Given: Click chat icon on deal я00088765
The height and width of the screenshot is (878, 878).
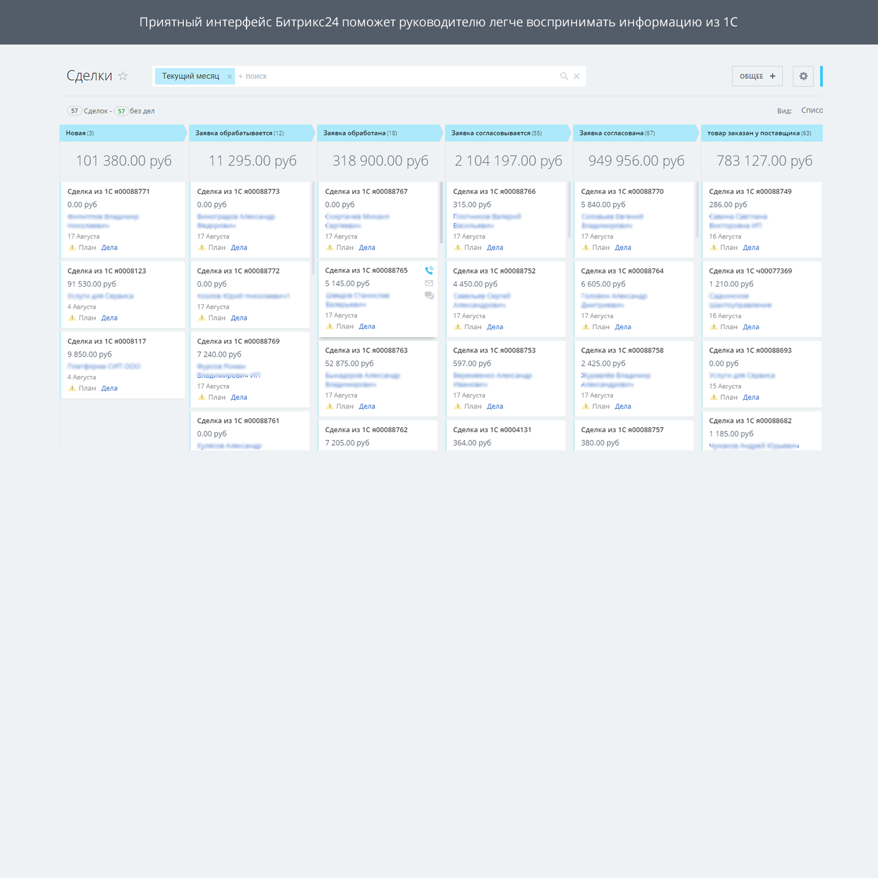Looking at the screenshot, I should (429, 296).
